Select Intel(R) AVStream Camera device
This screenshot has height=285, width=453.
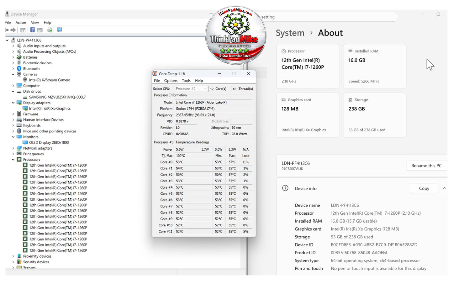coord(50,80)
